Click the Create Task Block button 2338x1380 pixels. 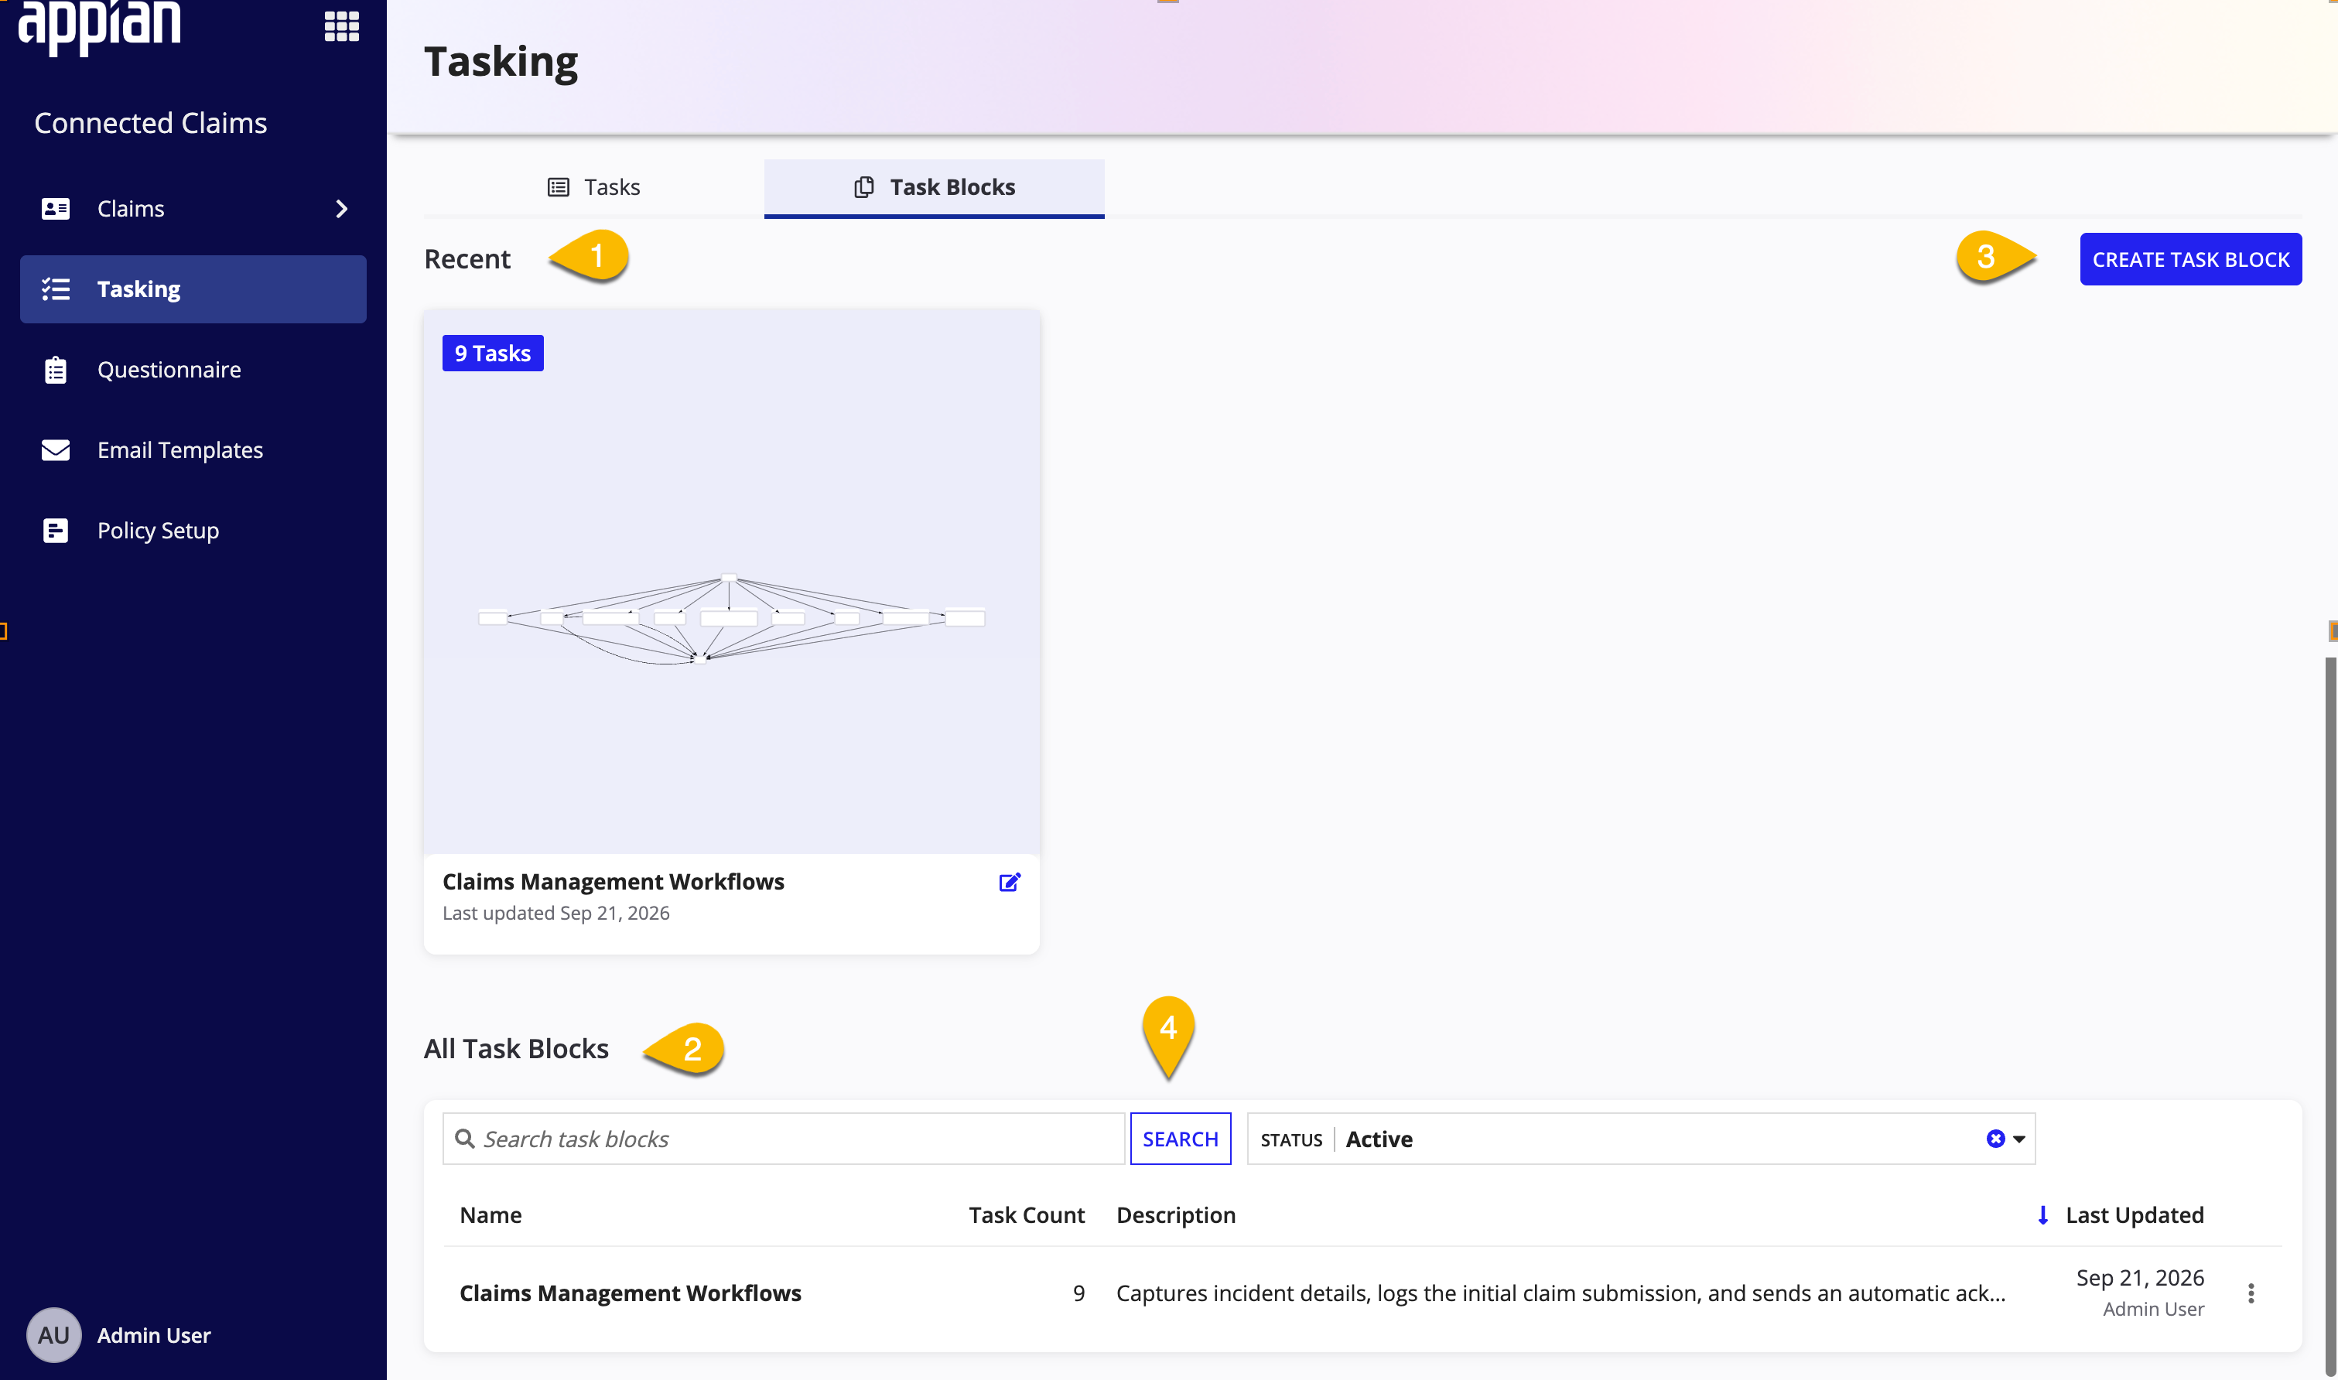coord(2190,259)
